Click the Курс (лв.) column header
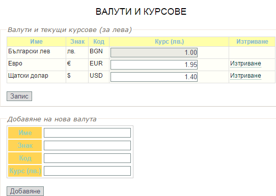276x196 pixels. (169, 42)
